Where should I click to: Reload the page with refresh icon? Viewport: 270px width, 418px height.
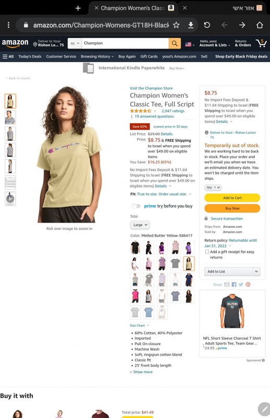207,25
